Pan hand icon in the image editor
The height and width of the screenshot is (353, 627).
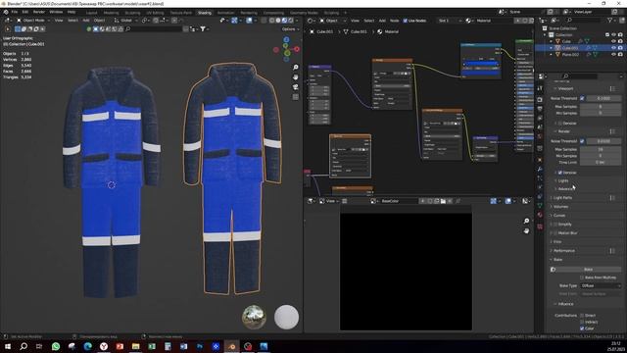pyautogui.click(x=527, y=231)
